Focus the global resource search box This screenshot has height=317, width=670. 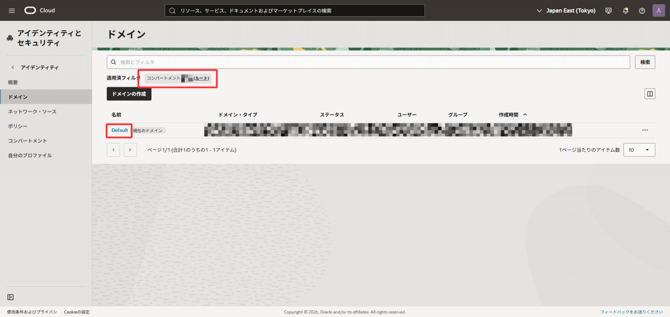[x=295, y=10]
